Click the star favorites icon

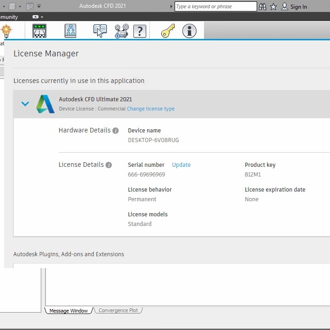pos(273,6)
